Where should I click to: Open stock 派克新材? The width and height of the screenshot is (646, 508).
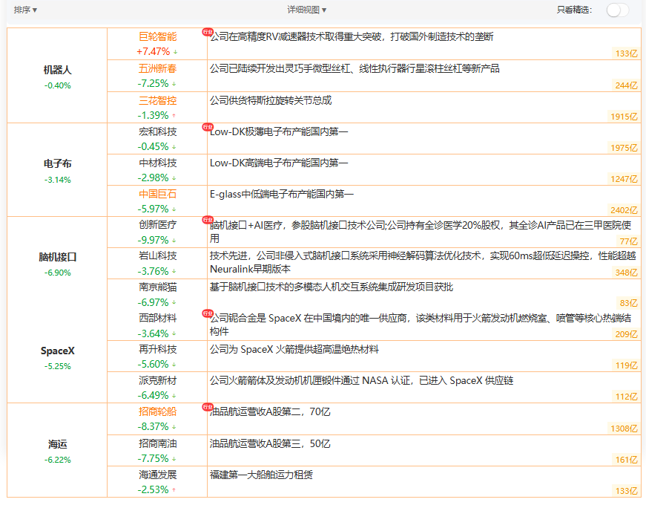point(157,380)
